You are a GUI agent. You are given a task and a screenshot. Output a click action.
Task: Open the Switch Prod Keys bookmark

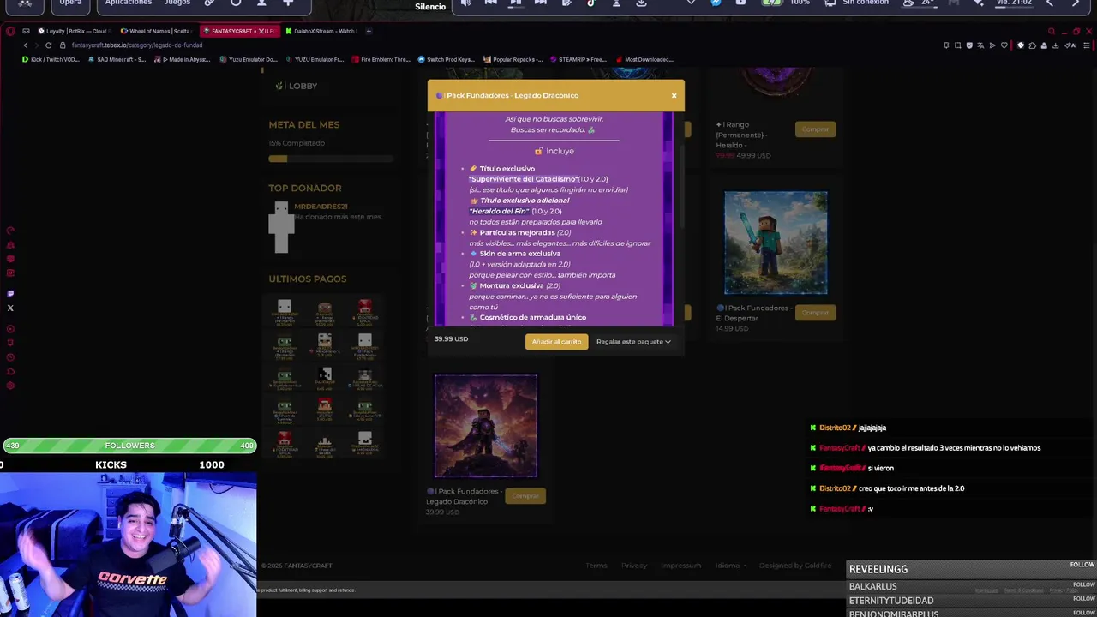pyautogui.click(x=446, y=59)
